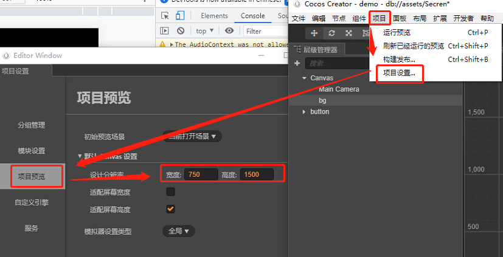Select the Main Camera node
This screenshot has height=257, width=503.
pos(339,89)
